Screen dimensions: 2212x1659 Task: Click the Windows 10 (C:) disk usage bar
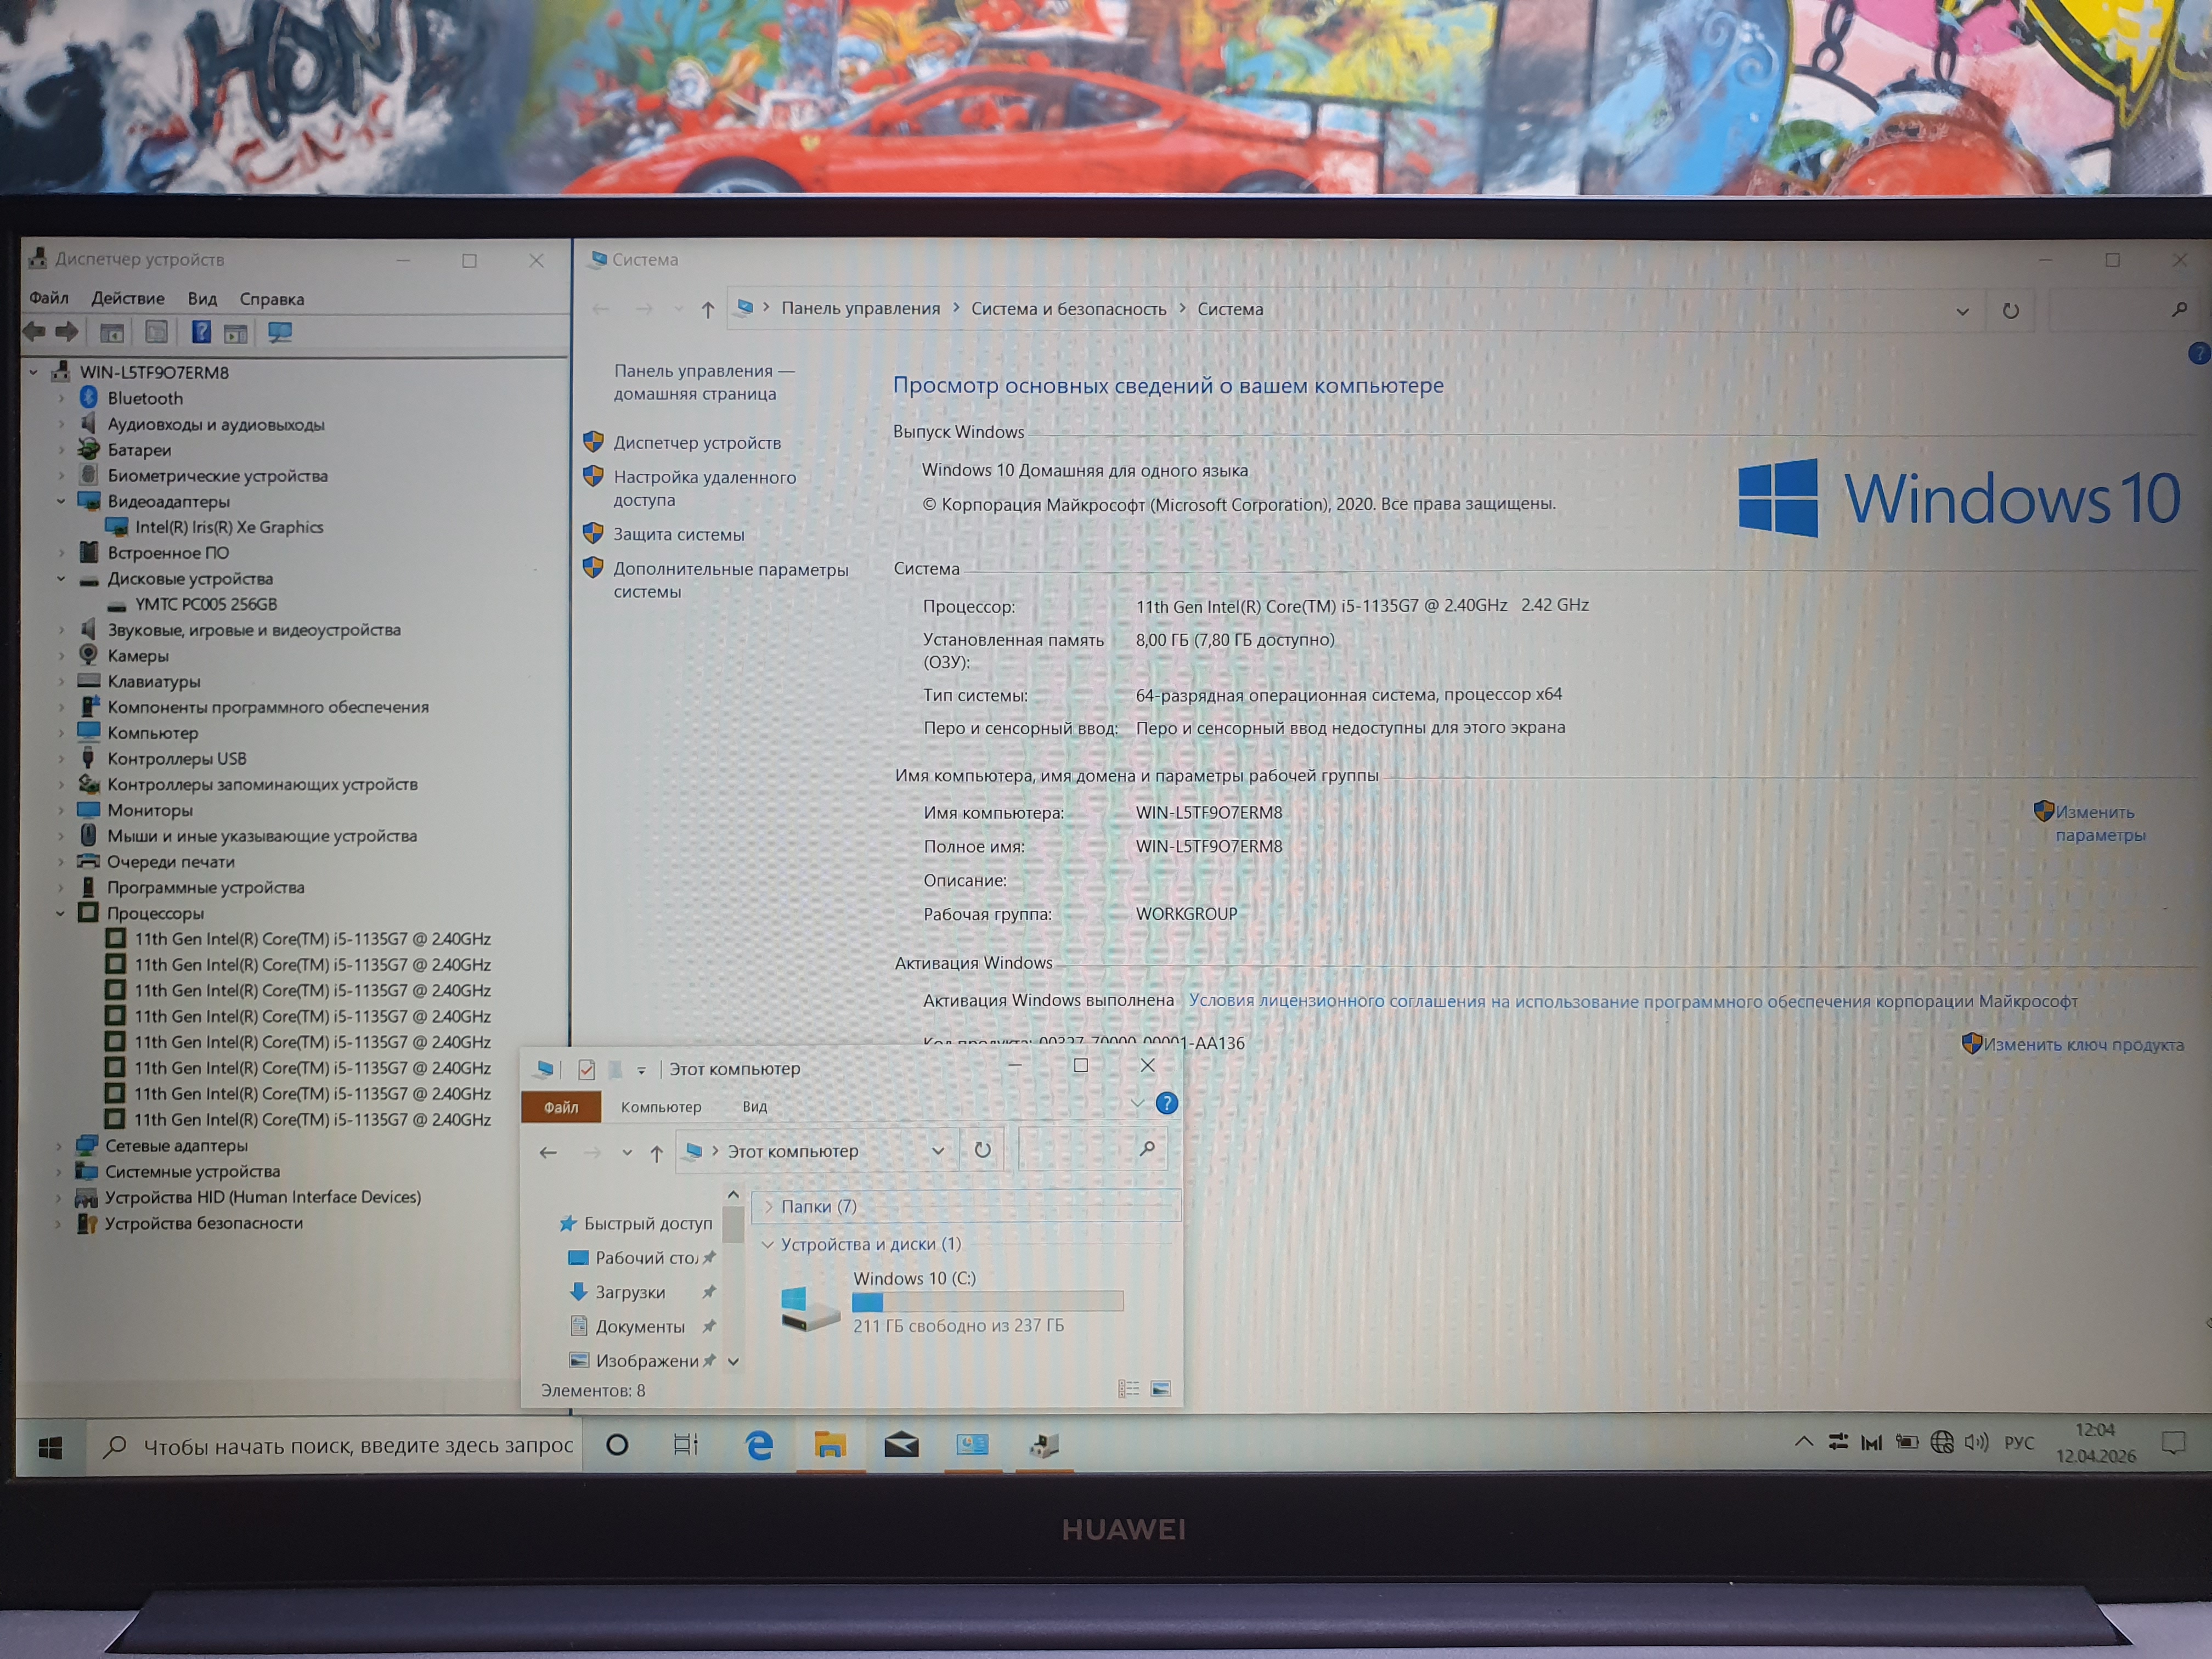click(x=987, y=1301)
